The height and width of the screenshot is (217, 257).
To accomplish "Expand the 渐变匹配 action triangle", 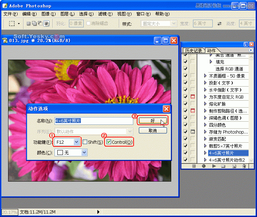I will coord(205,139).
